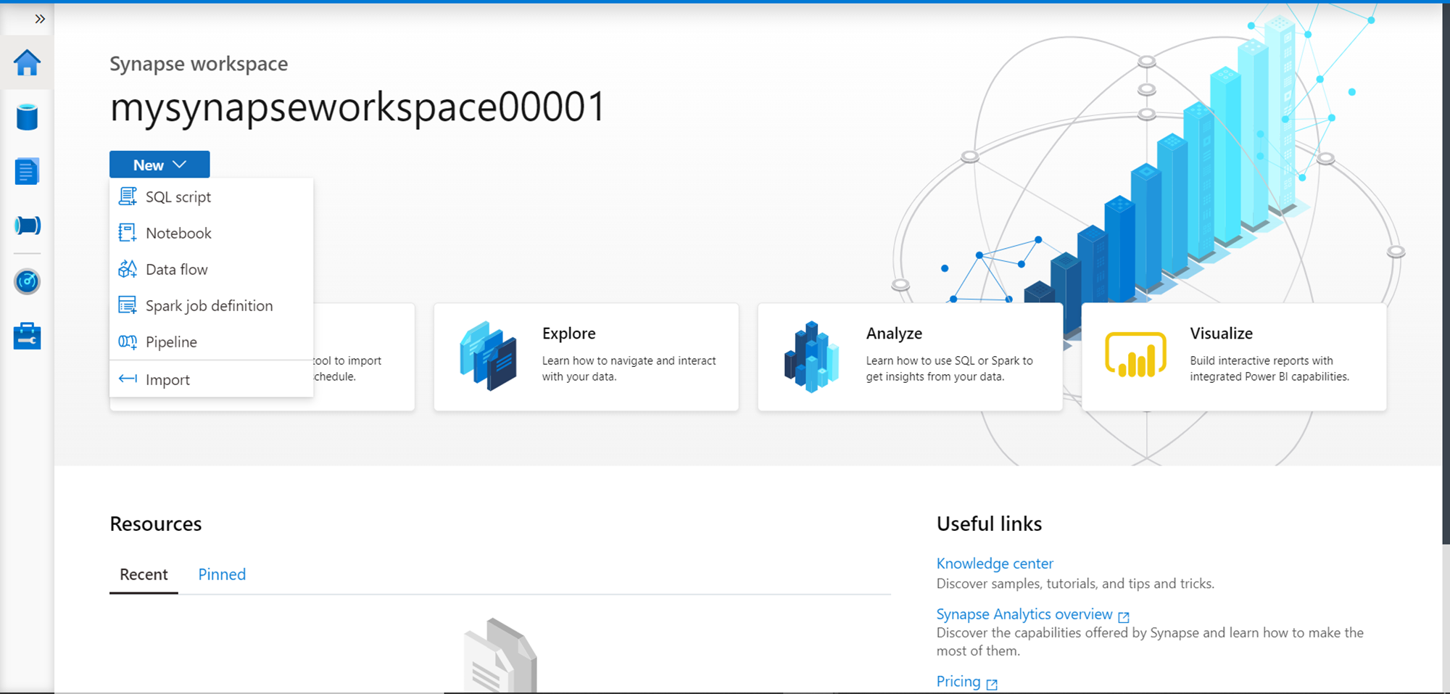The height and width of the screenshot is (694, 1450).
Task: Open the Manage hub toolbox icon
Action: 27,336
